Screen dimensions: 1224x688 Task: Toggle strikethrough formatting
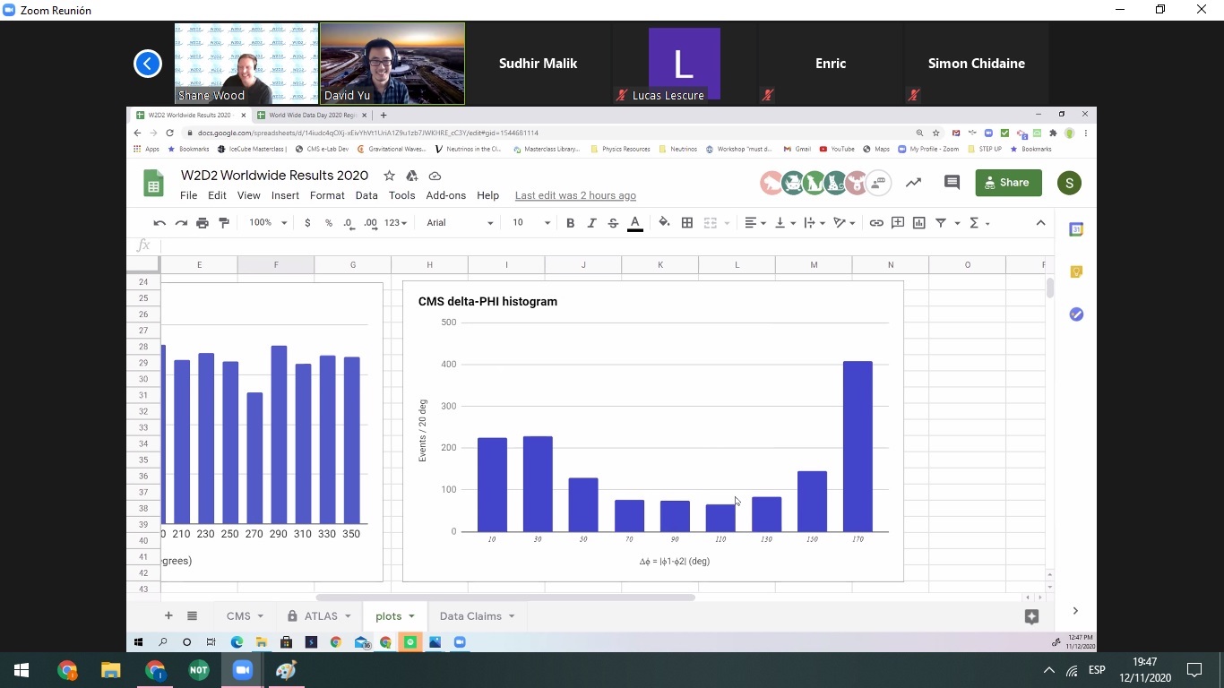[613, 223]
